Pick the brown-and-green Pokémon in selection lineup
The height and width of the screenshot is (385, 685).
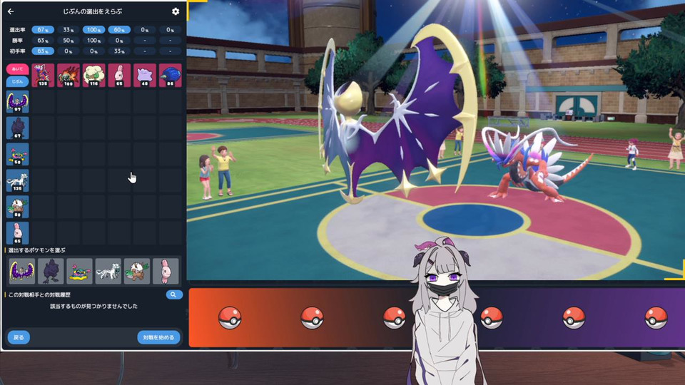pyautogui.click(x=137, y=271)
